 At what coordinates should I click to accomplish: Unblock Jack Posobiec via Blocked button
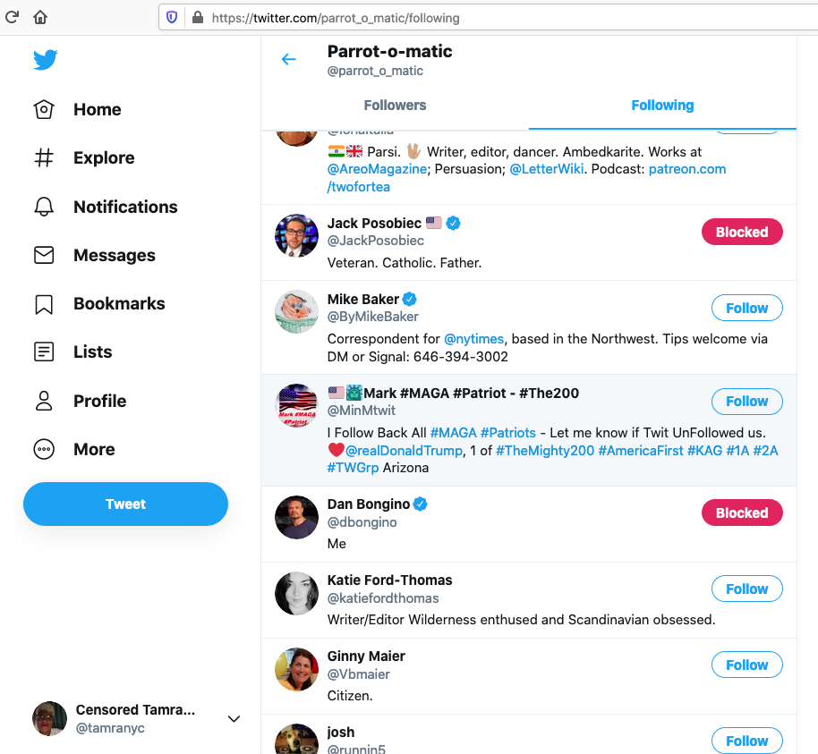(x=741, y=233)
